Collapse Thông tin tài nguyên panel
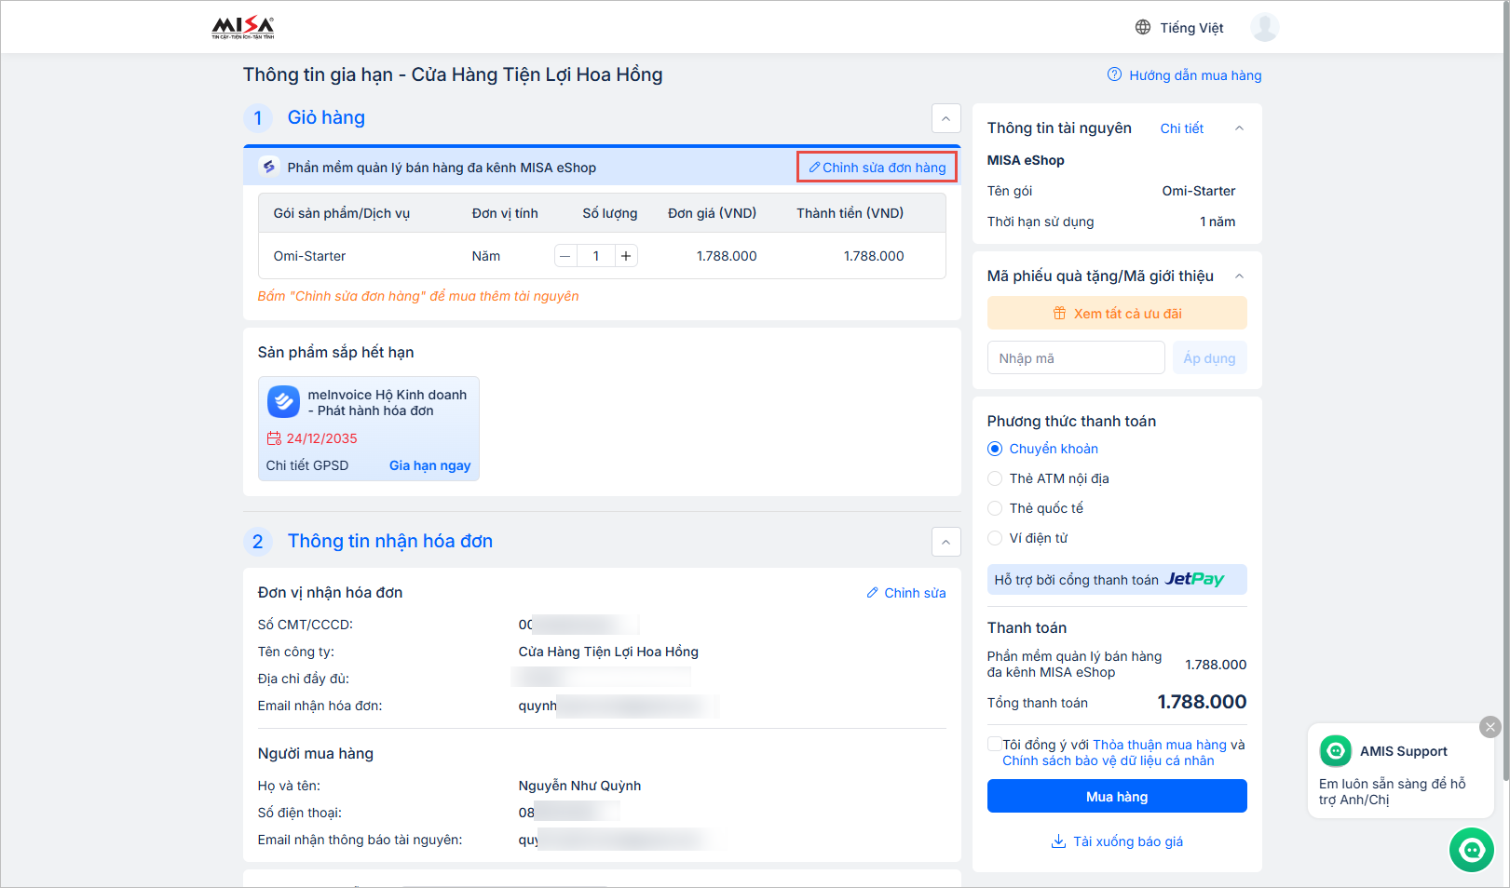 (1239, 128)
